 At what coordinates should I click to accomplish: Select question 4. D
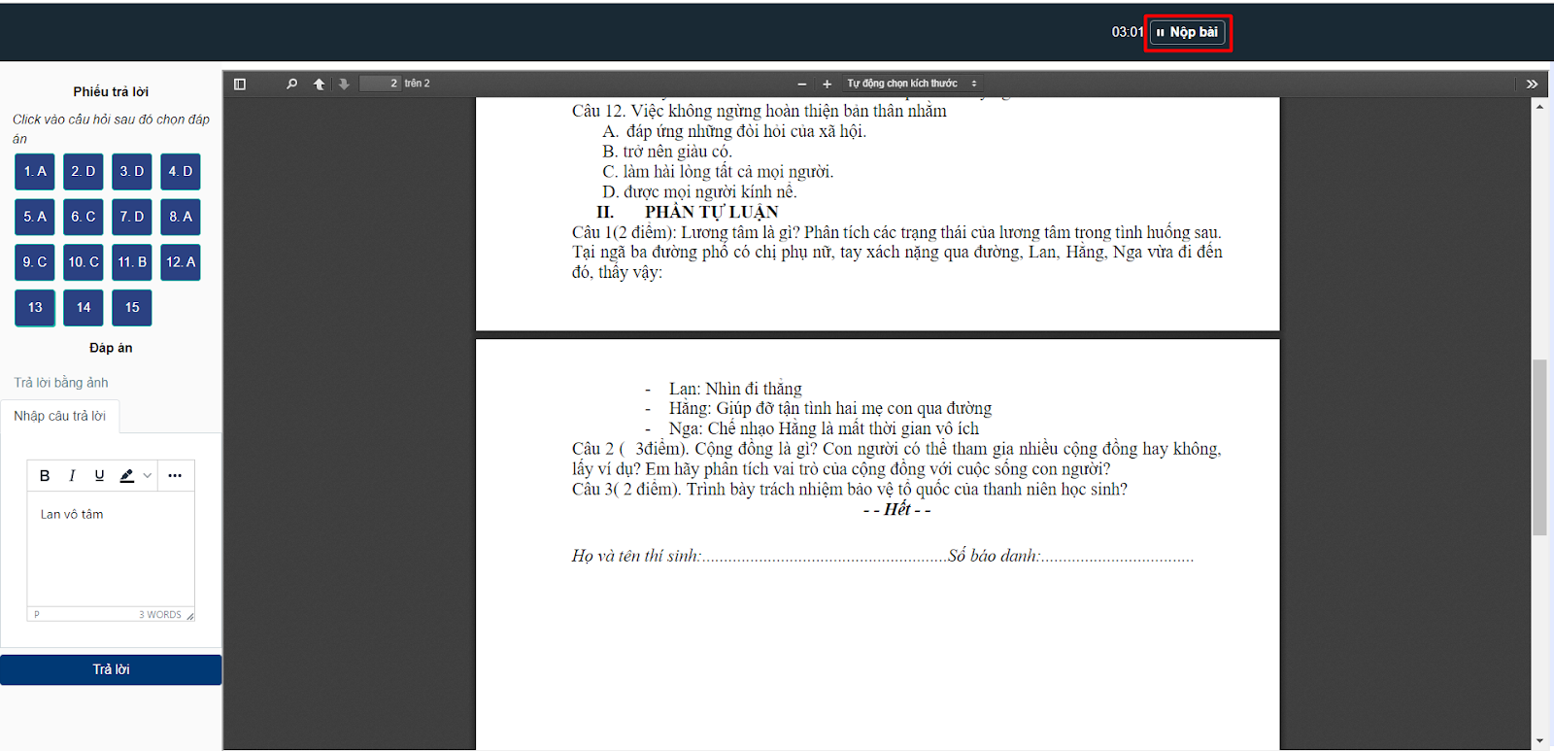[x=181, y=172]
